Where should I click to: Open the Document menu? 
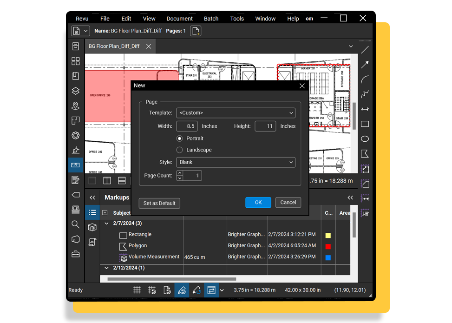[180, 19]
